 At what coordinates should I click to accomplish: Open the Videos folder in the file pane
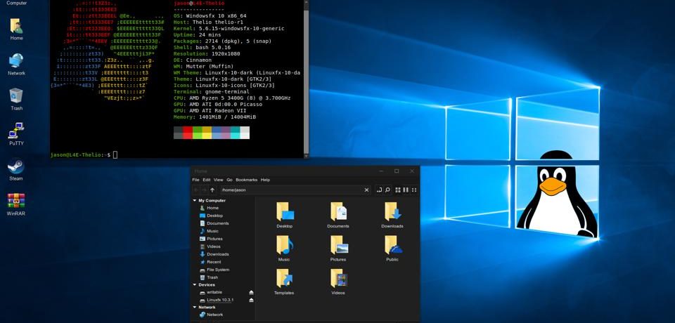coord(338,282)
